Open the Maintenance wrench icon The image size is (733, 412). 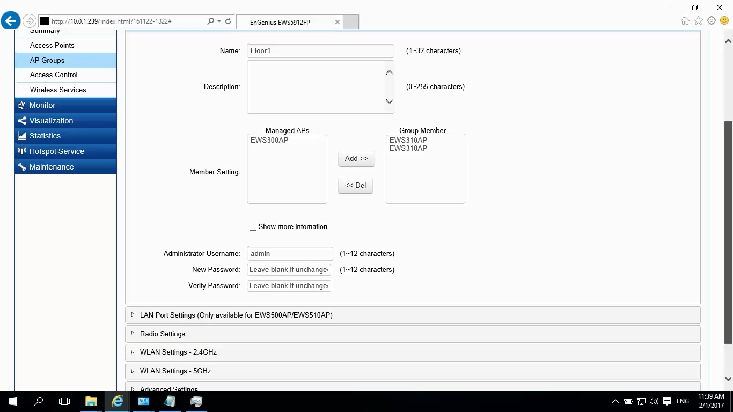tap(21, 167)
